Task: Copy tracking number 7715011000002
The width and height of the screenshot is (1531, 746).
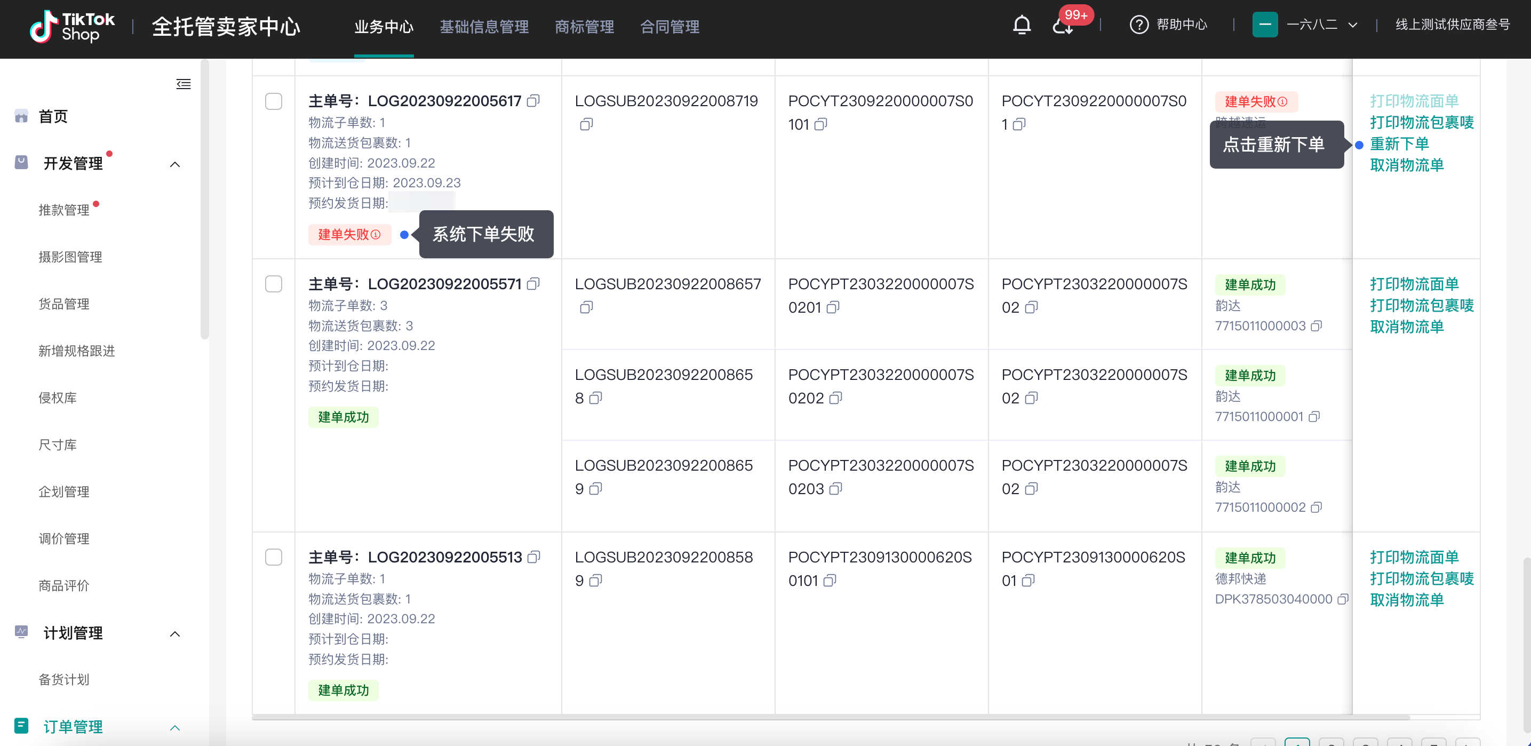Action: coord(1317,507)
